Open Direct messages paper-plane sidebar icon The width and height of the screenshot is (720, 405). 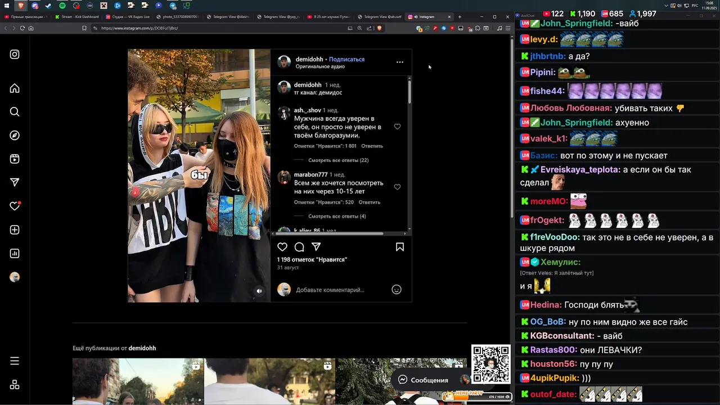tap(15, 182)
